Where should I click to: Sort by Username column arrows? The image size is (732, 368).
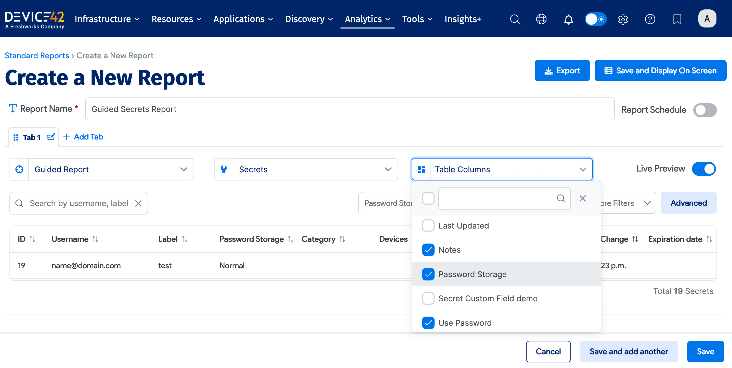coord(96,239)
